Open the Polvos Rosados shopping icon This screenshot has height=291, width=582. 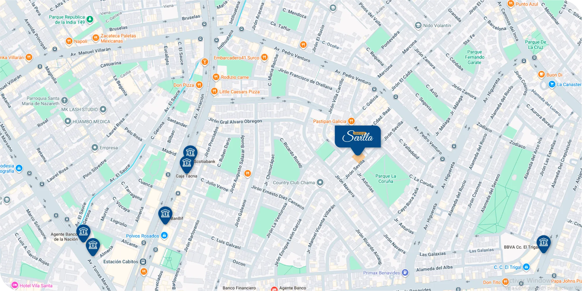point(164,235)
